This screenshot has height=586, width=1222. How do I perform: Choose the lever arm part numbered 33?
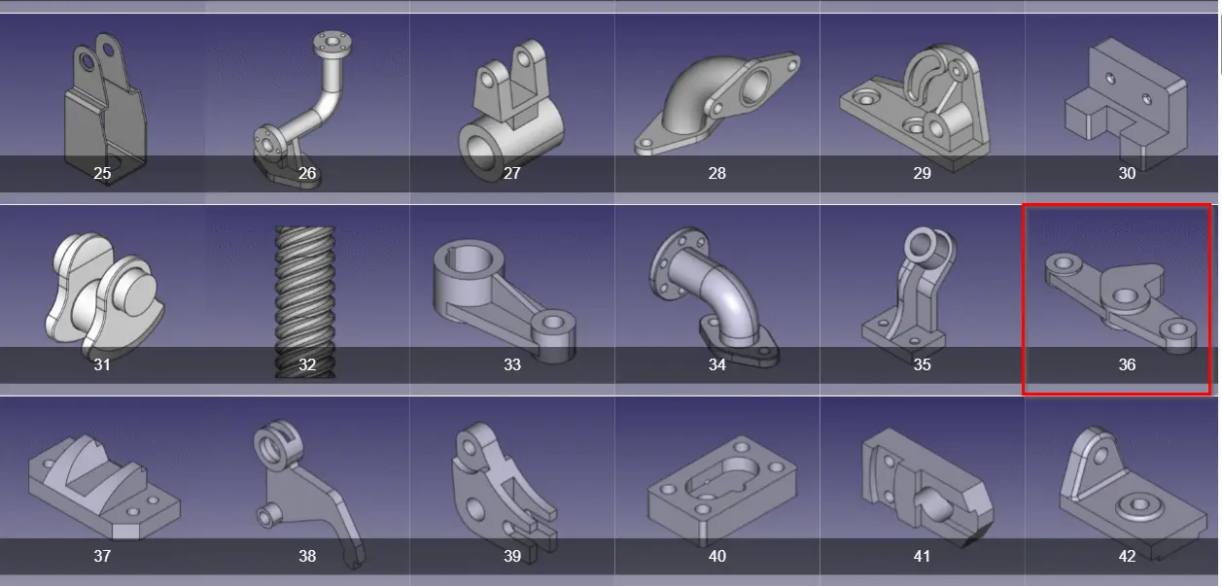(512, 293)
